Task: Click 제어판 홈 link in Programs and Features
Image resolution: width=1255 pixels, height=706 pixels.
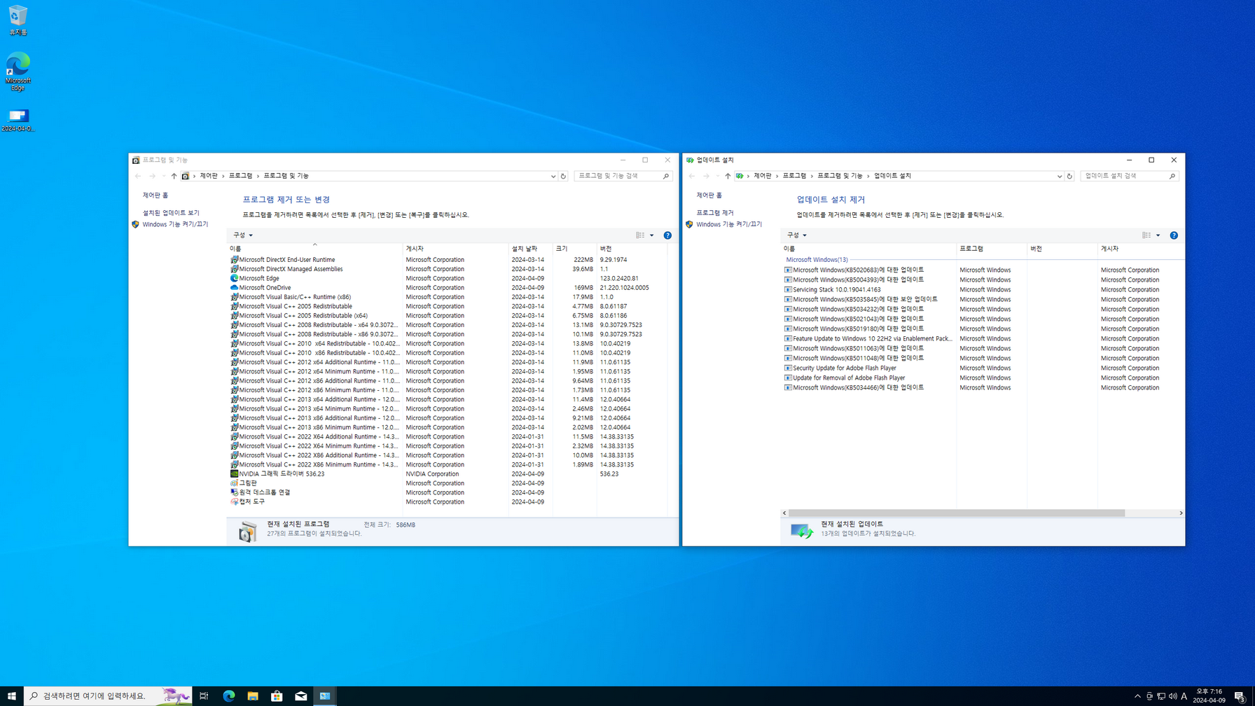Action: coord(155,195)
